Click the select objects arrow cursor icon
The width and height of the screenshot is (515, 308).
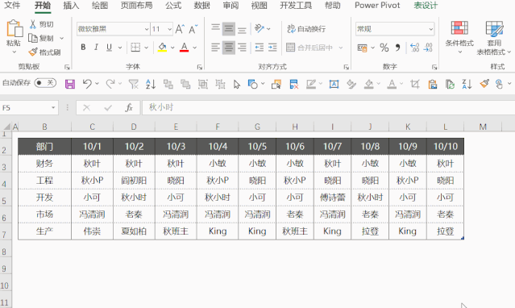[237, 85]
